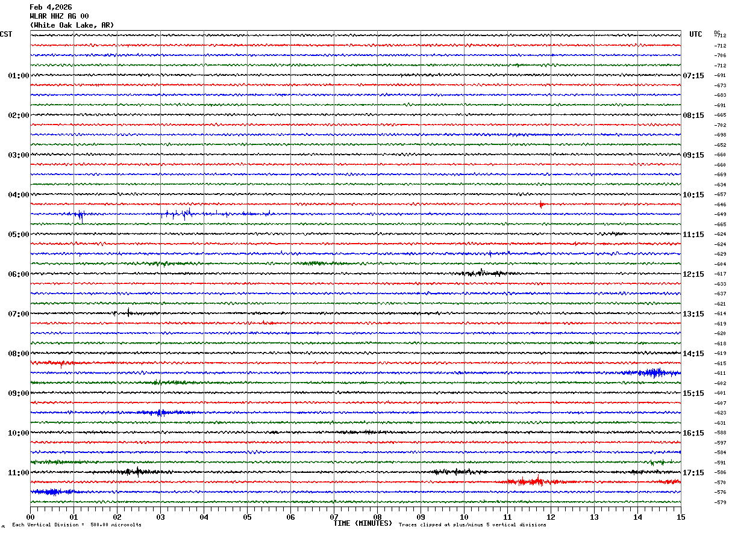Click the TIME (MINUTES) axis title
Screen dimensions: 729x533
click(x=363, y=523)
